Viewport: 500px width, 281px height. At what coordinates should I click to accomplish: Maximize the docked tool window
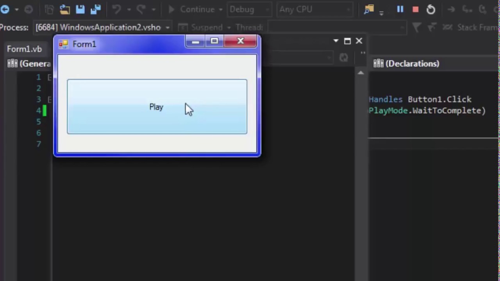click(347, 41)
